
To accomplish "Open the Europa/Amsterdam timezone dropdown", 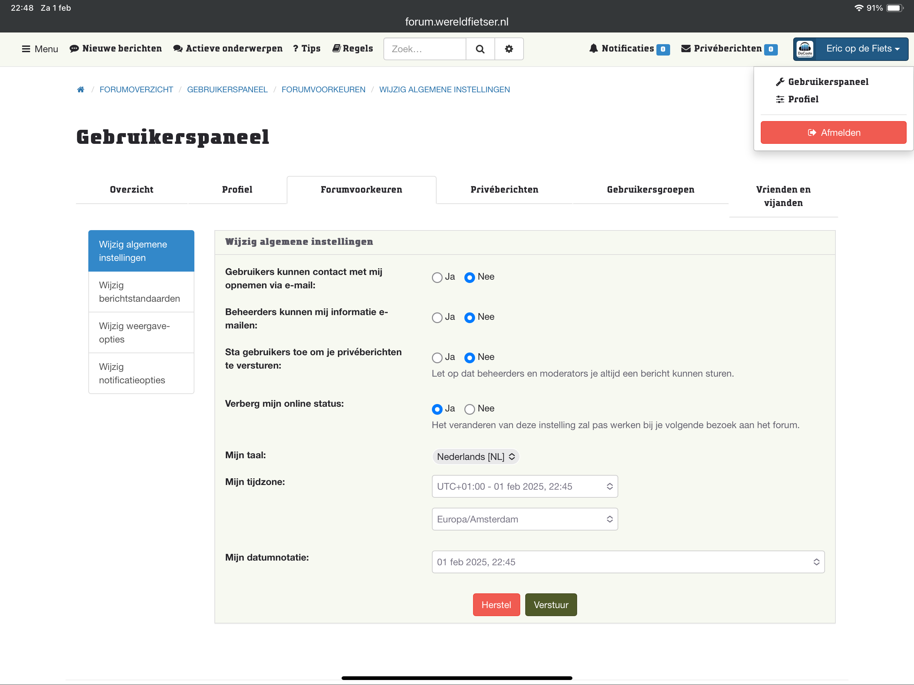I will [524, 519].
